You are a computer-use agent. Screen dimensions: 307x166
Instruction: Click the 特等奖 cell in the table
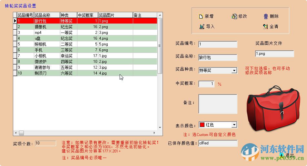(68, 21)
